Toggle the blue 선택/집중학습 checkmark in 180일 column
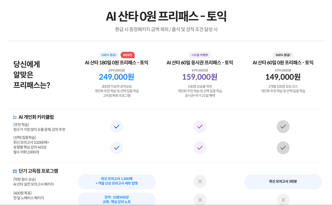332x206 pixels. point(117,148)
